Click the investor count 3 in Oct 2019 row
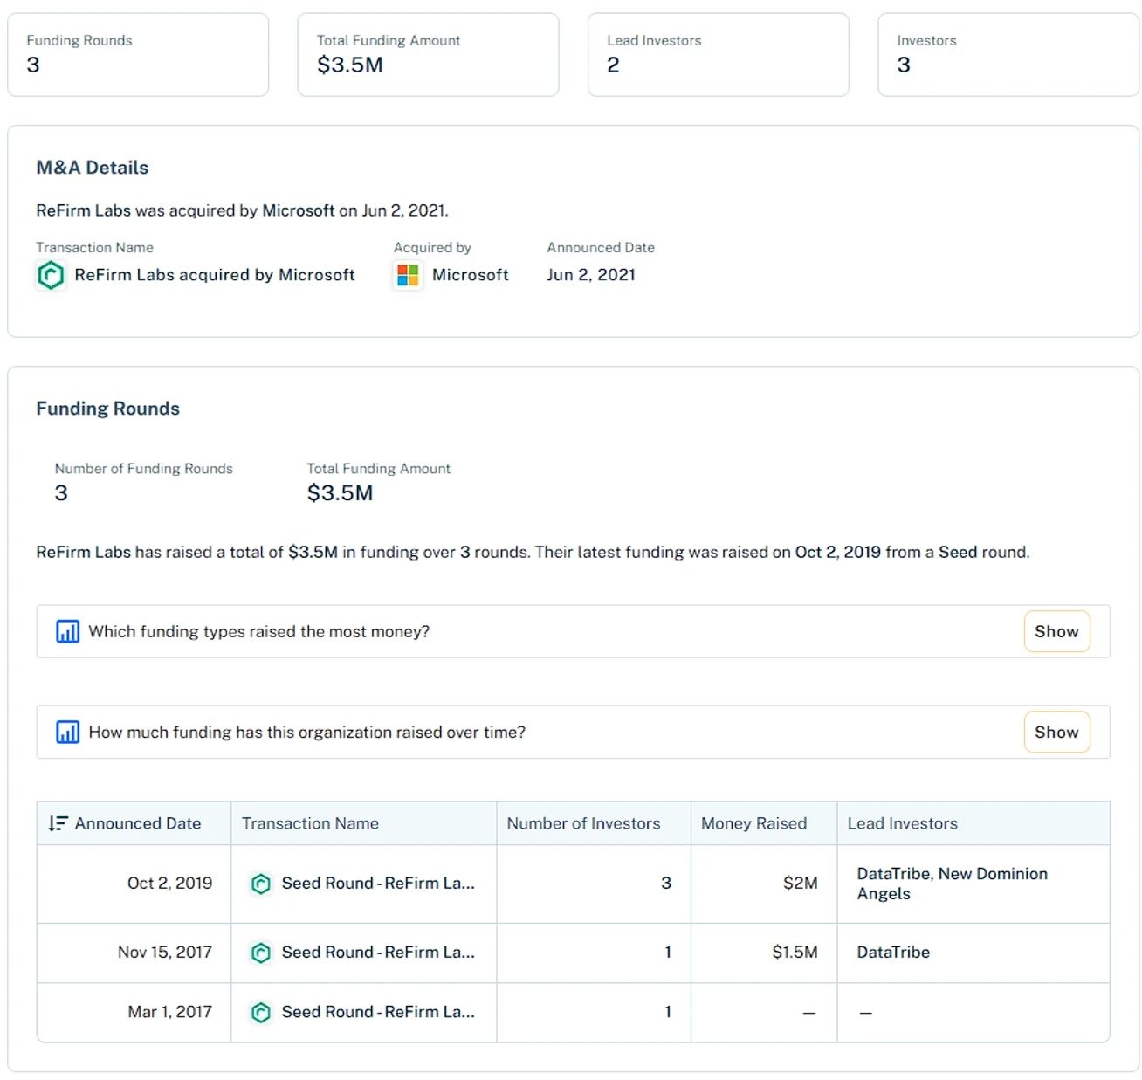This screenshot has width=1142, height=1080. [x=666, y=884]
